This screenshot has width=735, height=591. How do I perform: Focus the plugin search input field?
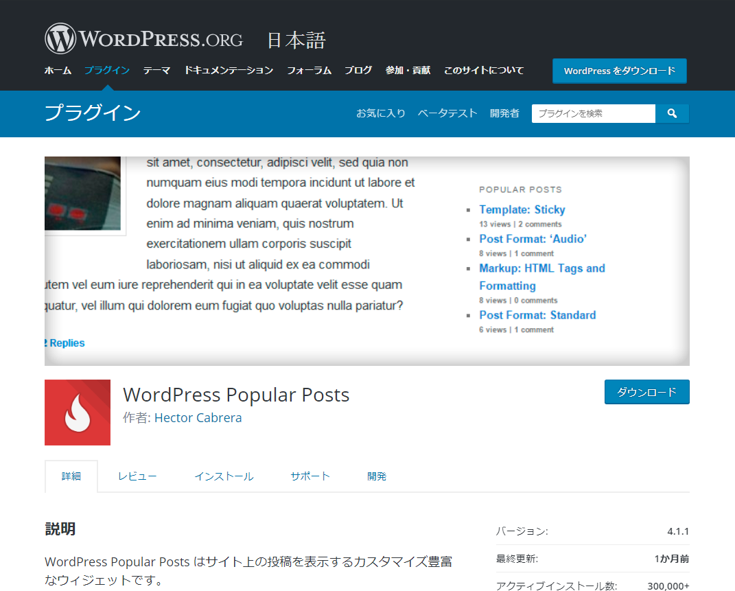coord(593,113)
